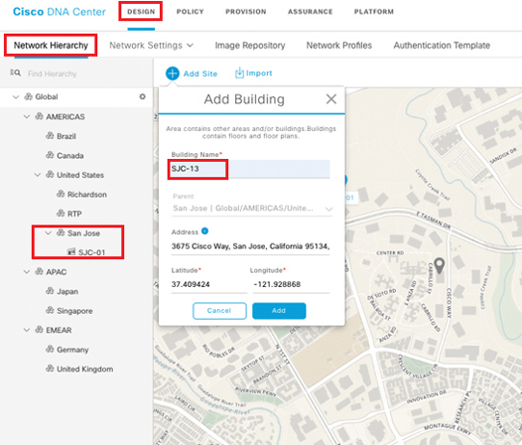This screenshot has height=445, width=522.
Task: Click the RTP area icon
Action: coord(61,213)
